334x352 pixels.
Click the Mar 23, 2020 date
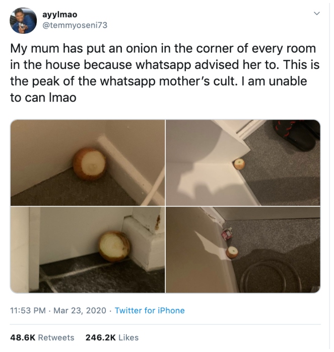[80, 310]
